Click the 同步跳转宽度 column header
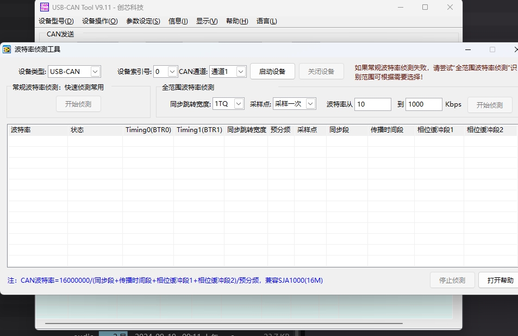 [246, 130]
